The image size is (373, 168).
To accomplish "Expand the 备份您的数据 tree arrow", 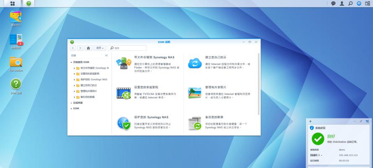I will coord(74,97).
